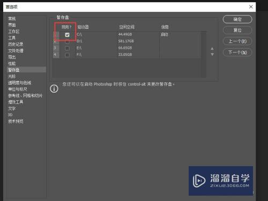Select the 导出 category
The width and height of the screenshot is (268, 201).
coord(12,57)
